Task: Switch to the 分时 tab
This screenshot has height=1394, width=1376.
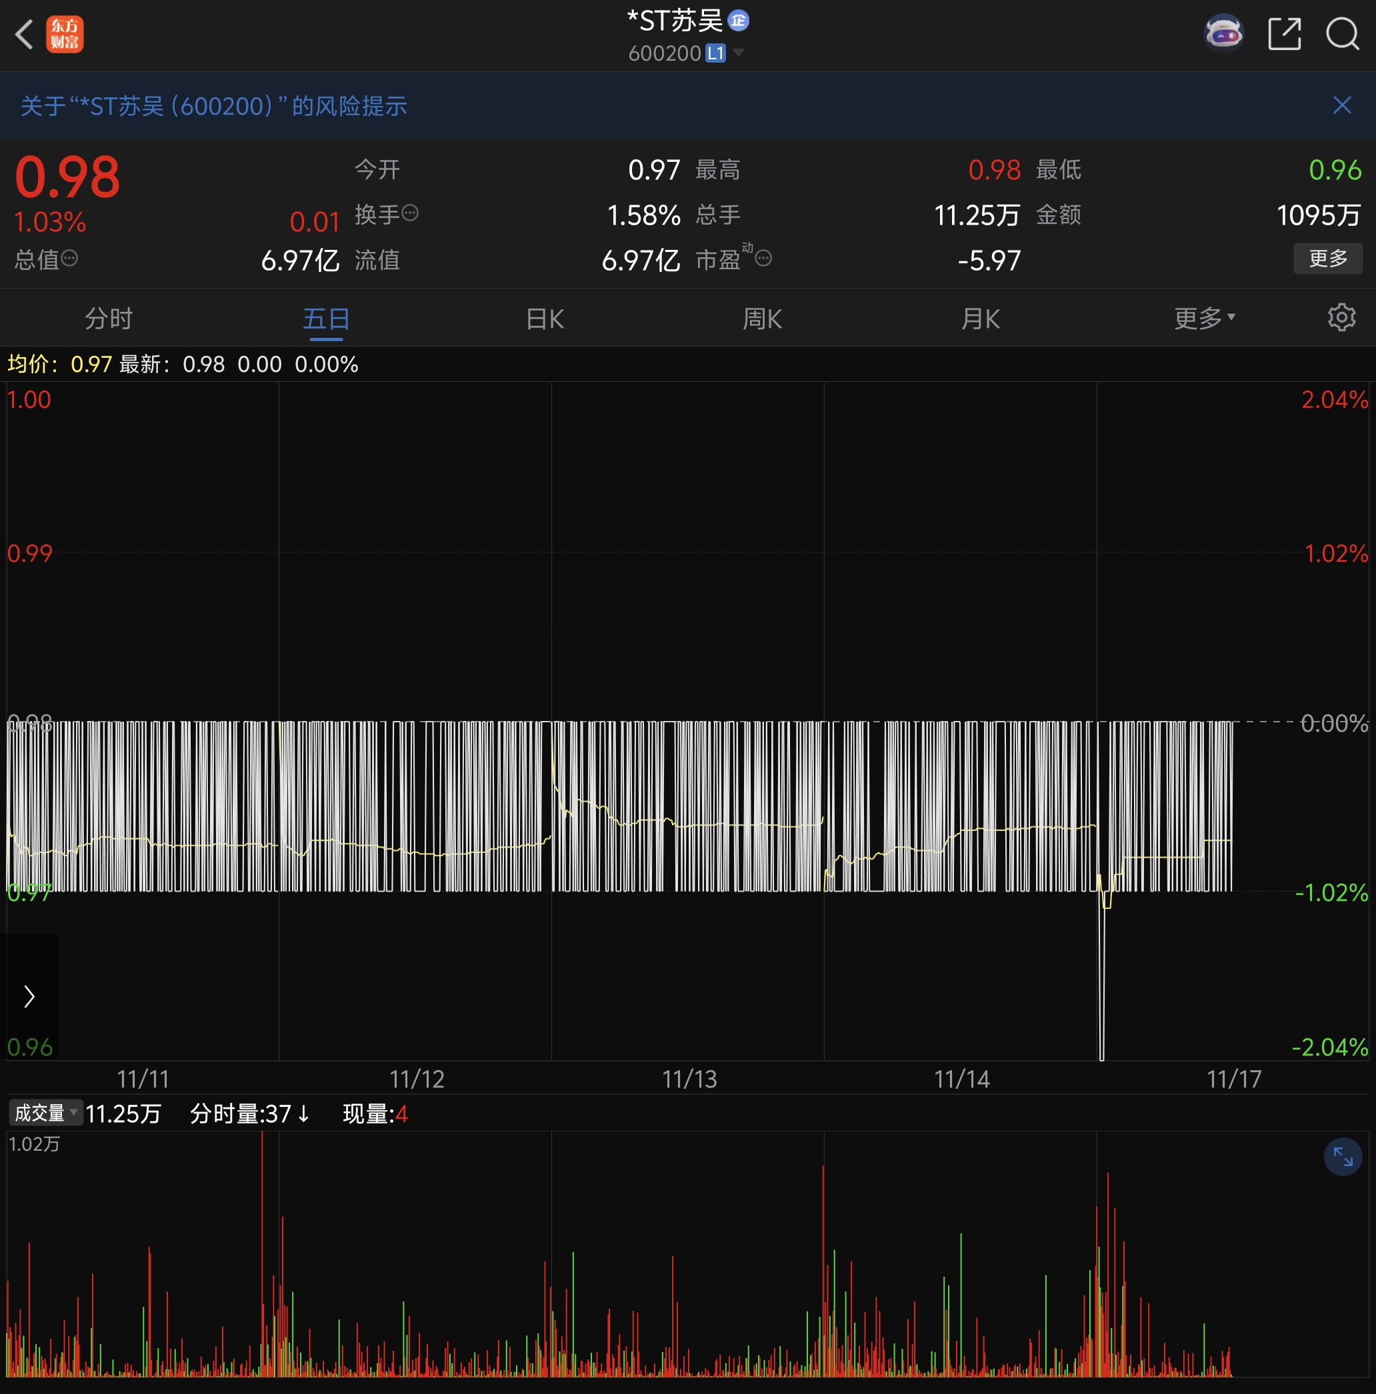Action: [109, 319]
